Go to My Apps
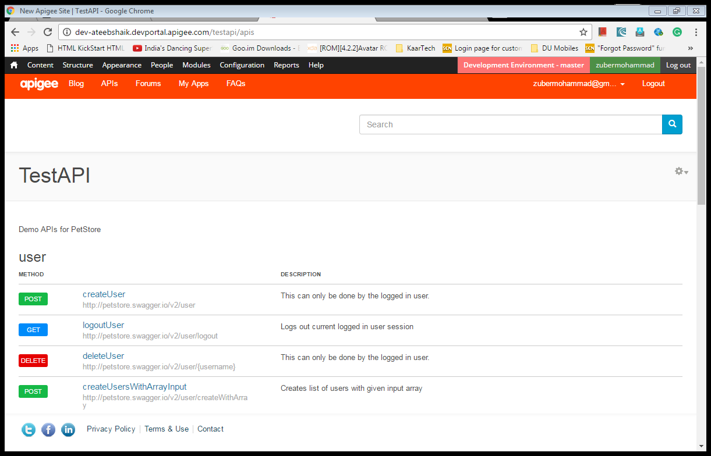 click(193, 84)
